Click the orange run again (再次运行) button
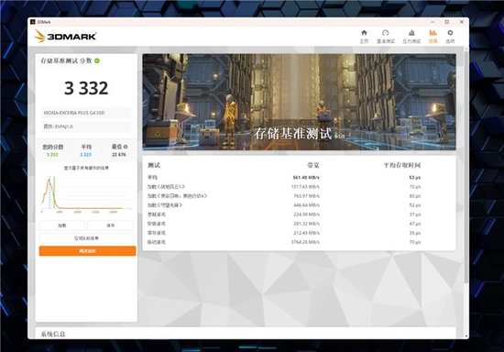This screenshot has height=352, width=504. tap(87, 251)
